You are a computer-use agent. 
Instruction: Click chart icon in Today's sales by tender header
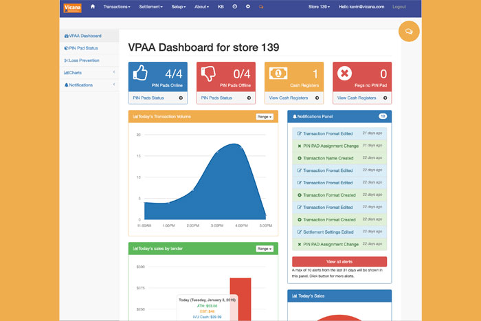coord(135,249)
